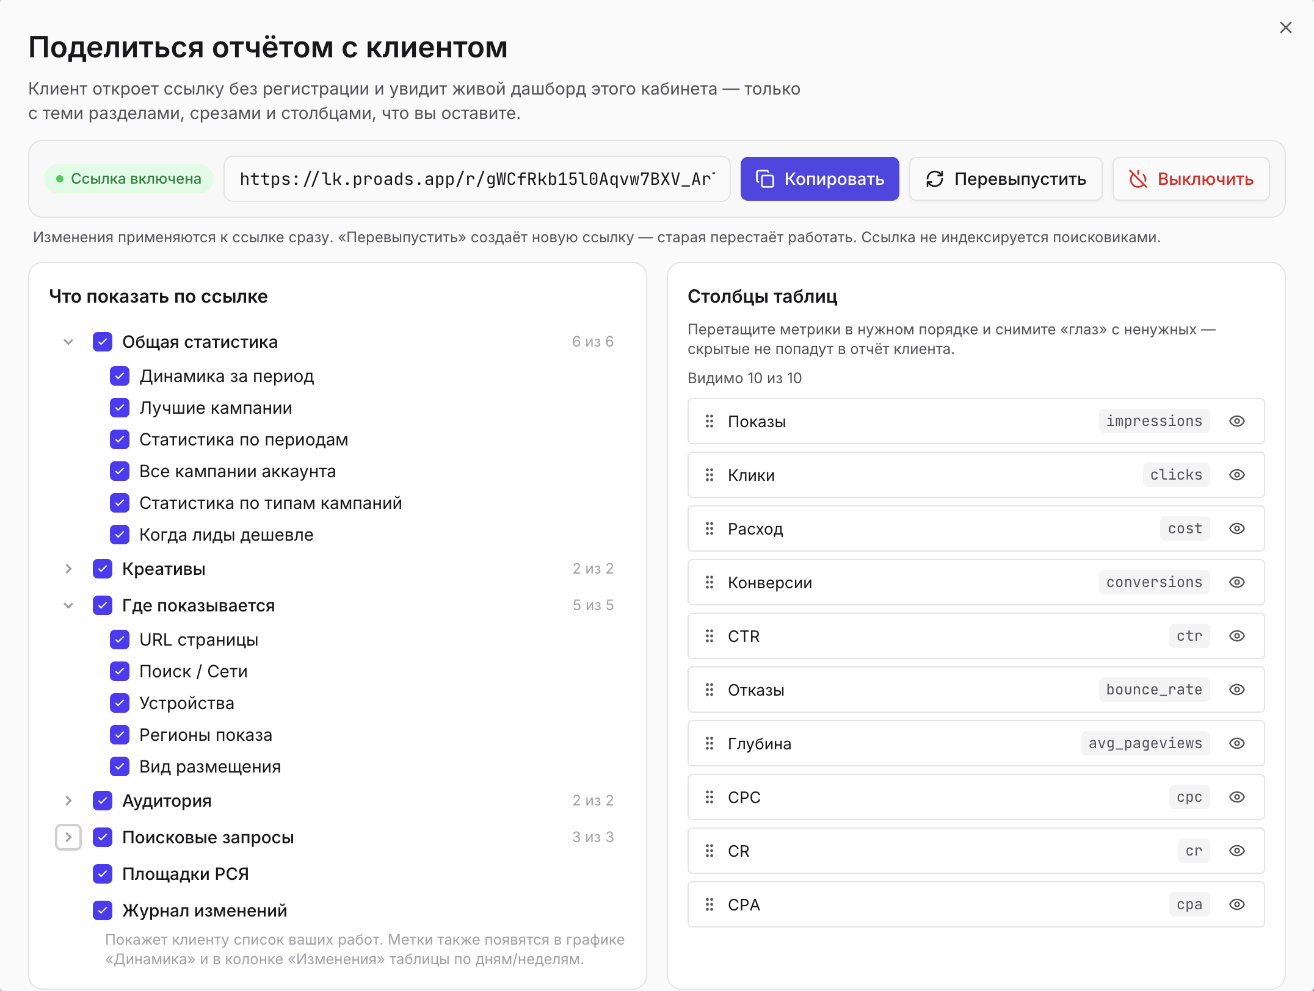The image size is (1314, 991).
Task: Click the bounce_rate metric tag
Action: pyautogui.click(x=1154, y=690)
